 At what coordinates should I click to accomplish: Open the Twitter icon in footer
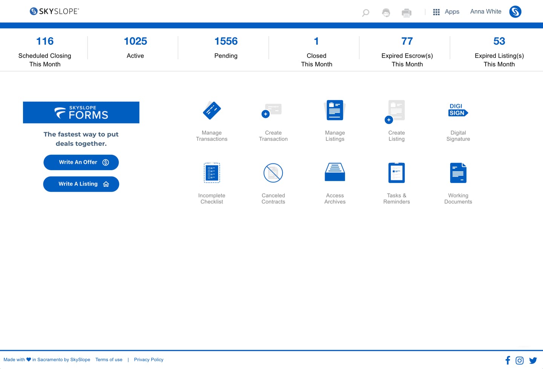coord(533,360)
